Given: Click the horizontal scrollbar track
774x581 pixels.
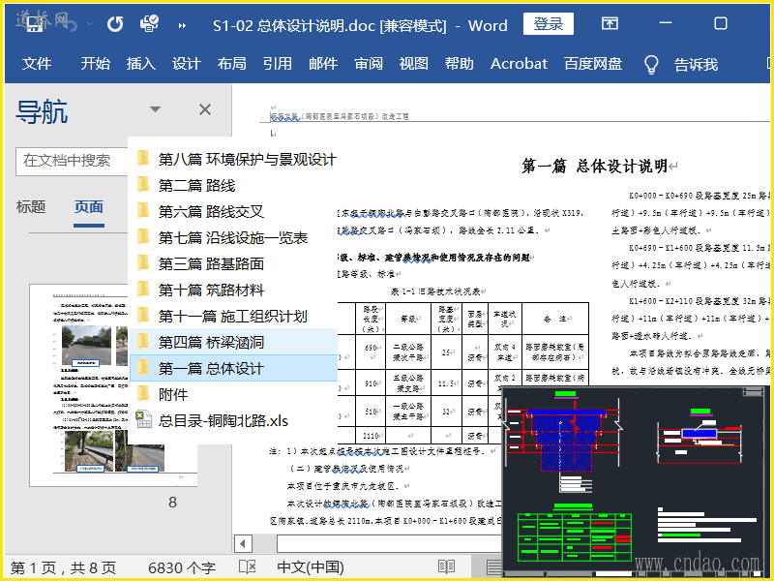Looking at the screenshot, I should tap(389, 543).
